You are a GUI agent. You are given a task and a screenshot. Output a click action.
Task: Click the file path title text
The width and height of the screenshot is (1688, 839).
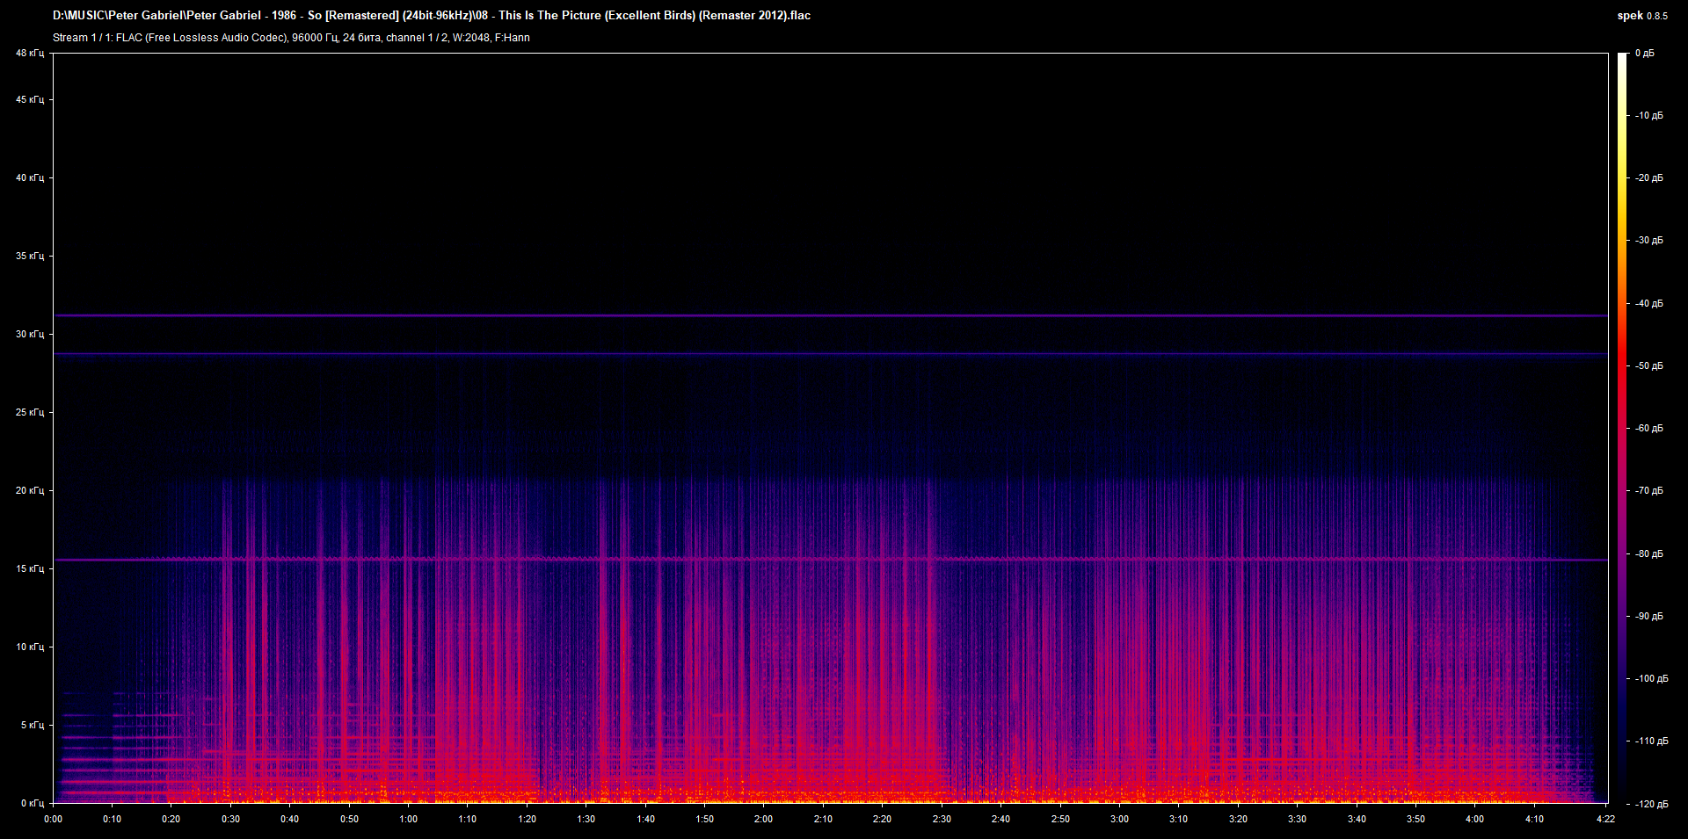click(431, 16)
